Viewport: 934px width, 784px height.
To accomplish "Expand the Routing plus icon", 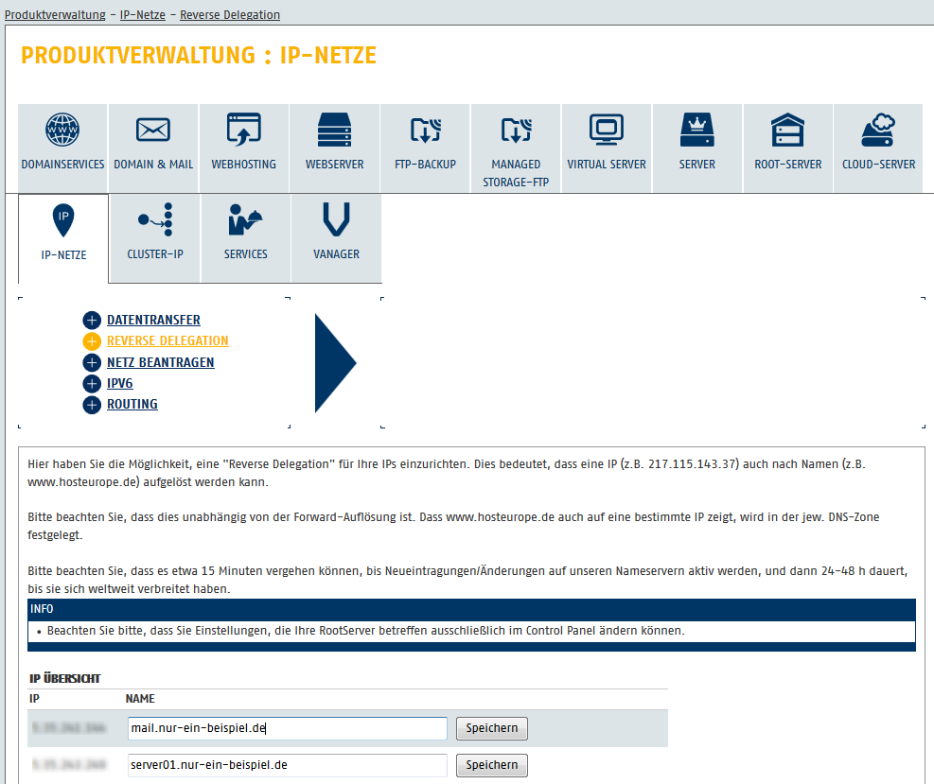I will pos(92,405).
